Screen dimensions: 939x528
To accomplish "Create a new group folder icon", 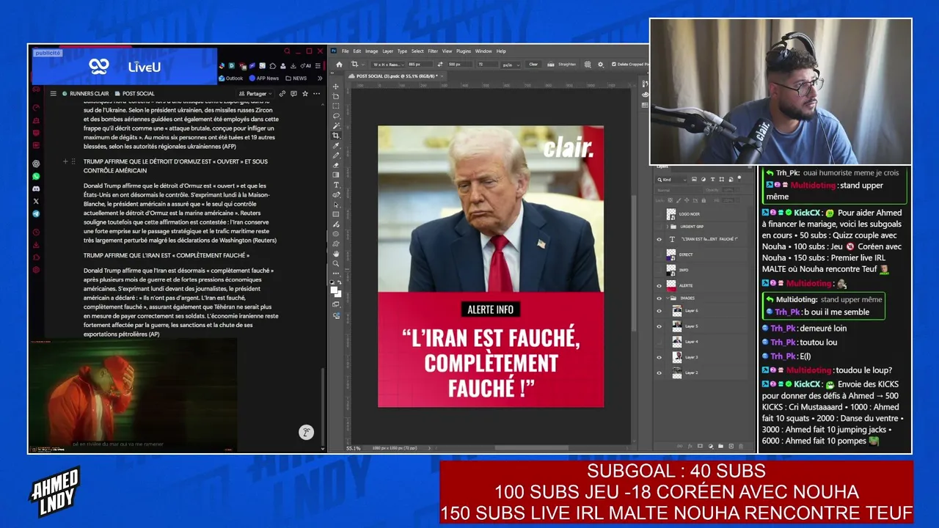I will (721, 445).
